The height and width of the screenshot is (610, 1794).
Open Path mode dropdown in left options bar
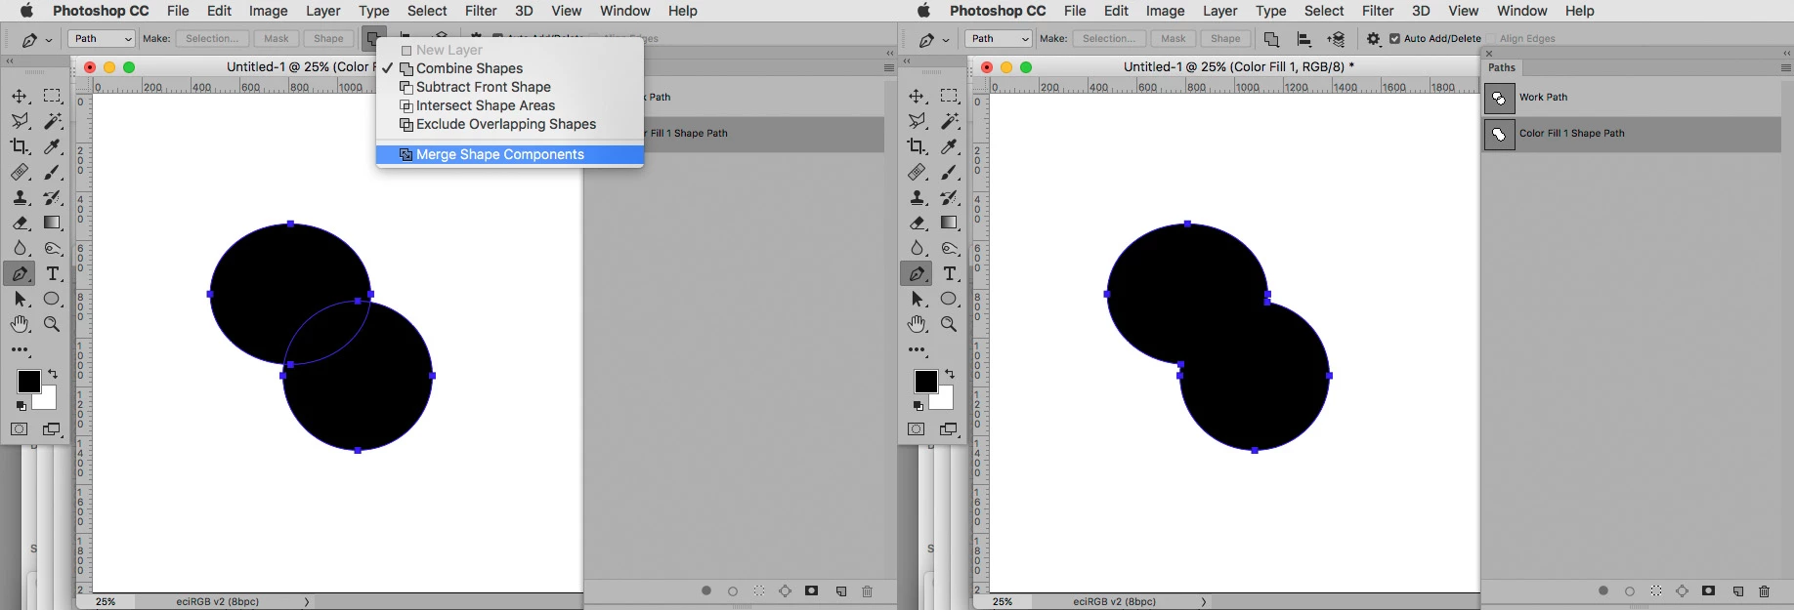[x=102, y=39]
